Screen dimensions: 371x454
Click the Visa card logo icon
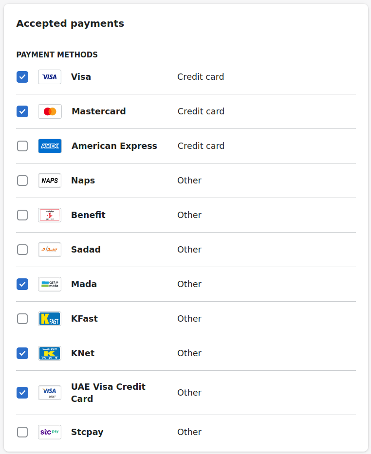(50, 77)
